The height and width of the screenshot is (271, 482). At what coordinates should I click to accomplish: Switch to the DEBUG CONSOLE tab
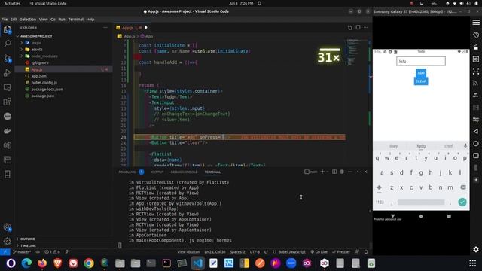(x=184, y=172)
